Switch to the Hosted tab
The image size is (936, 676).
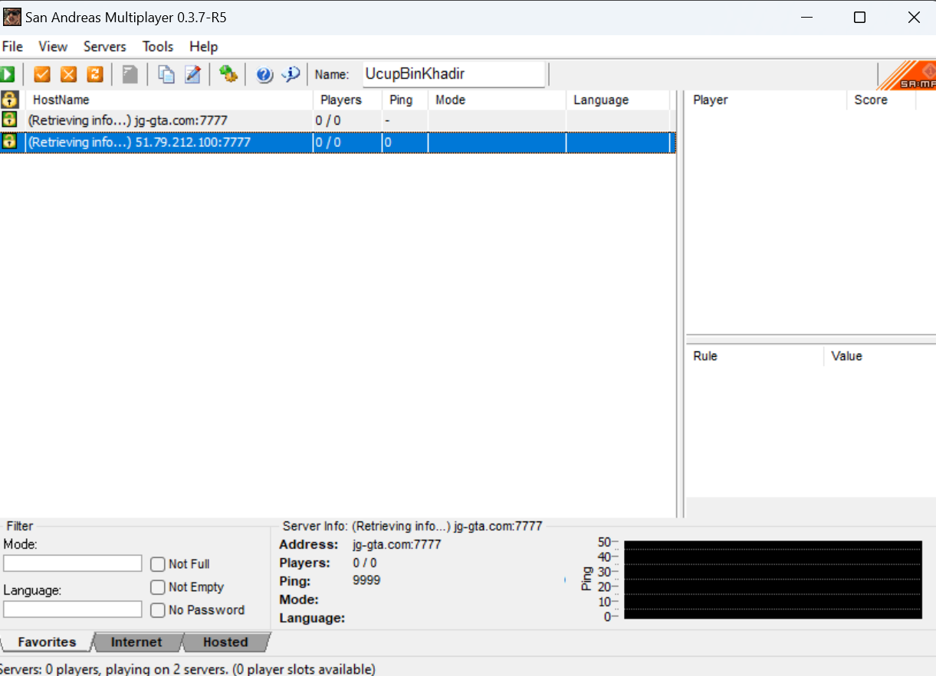[x=225, y=642]
